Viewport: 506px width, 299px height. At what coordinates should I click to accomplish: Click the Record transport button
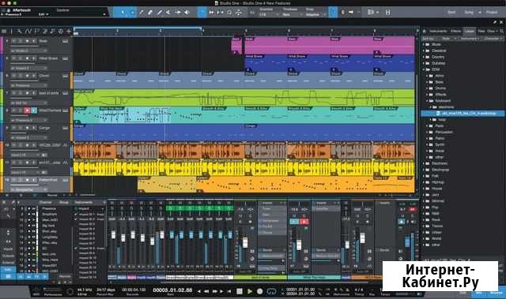click(x=260, y=291)
